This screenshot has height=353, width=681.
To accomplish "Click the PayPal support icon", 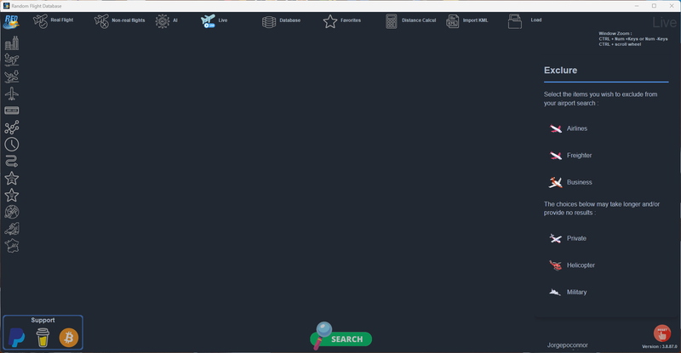I will tap(19, 338).
